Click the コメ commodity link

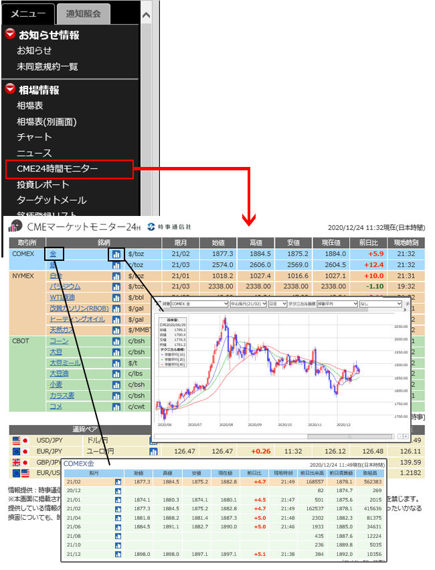(x=56, y=406)
